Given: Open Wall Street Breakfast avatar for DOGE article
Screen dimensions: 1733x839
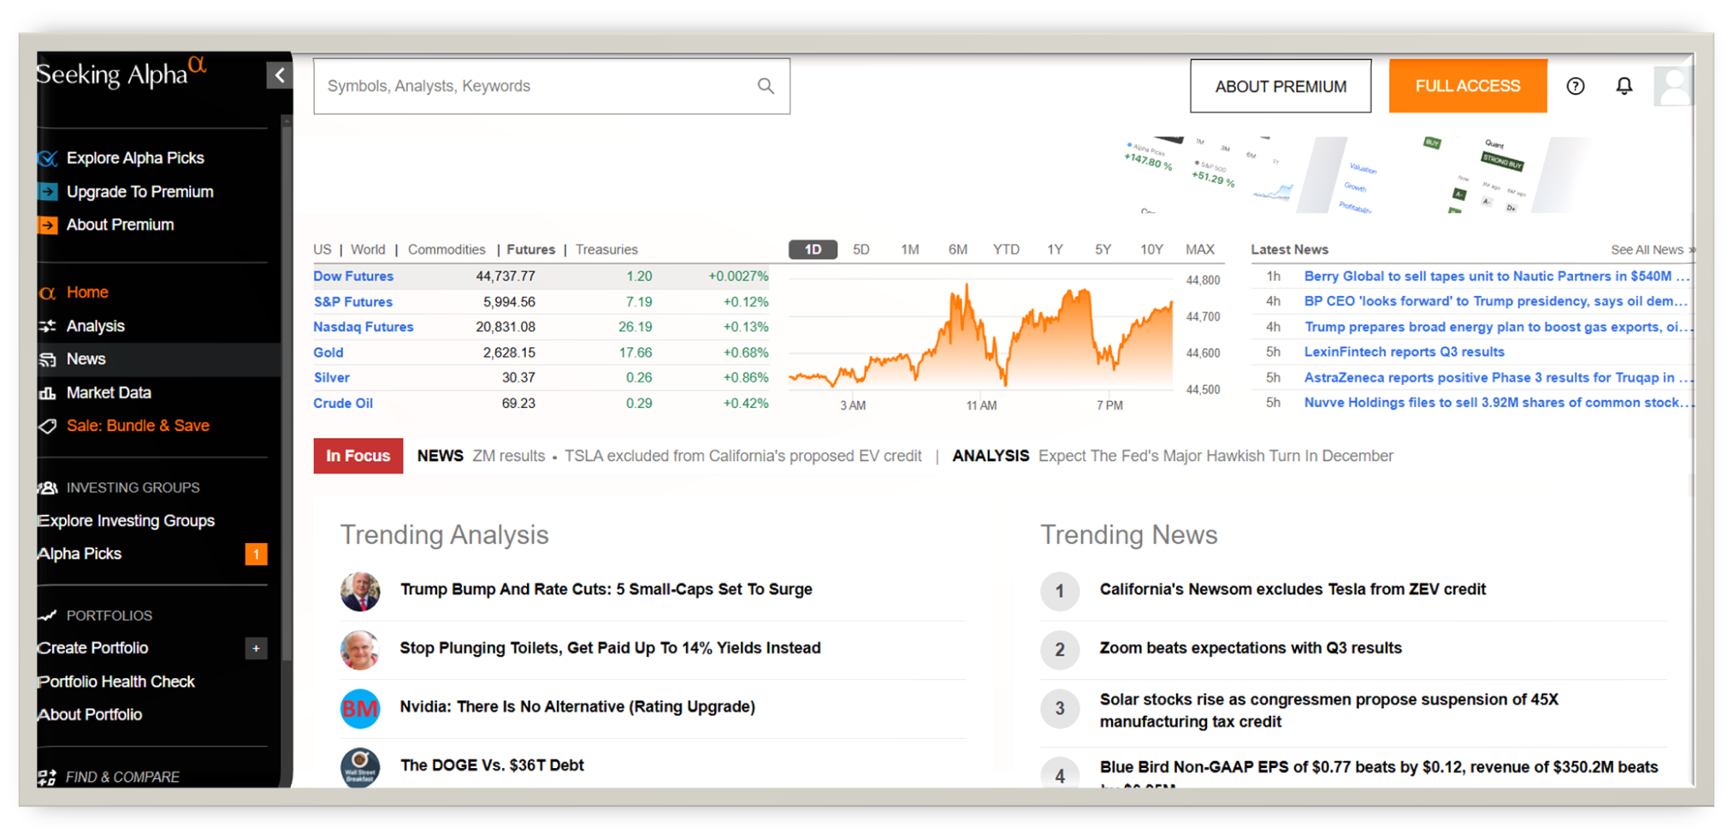Looking at the screenshot, I should click(x=360, y=767).
